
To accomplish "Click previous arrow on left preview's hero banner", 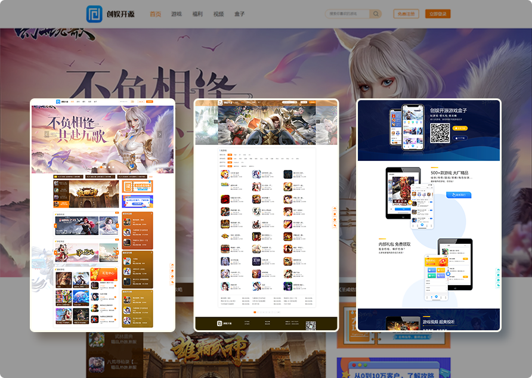I will click(47, 134).
